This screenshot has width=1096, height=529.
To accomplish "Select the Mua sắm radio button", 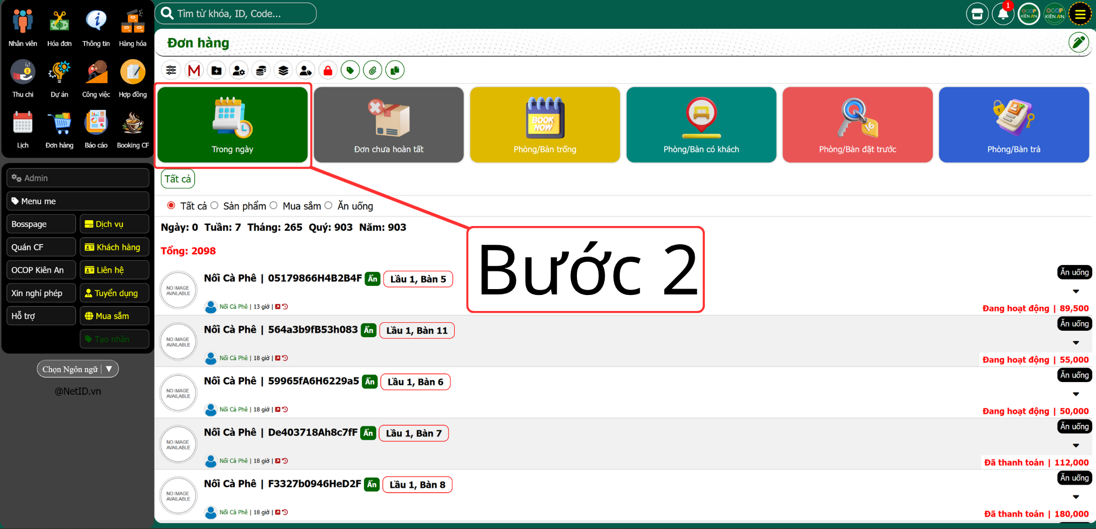I will [x=274, y=206].
